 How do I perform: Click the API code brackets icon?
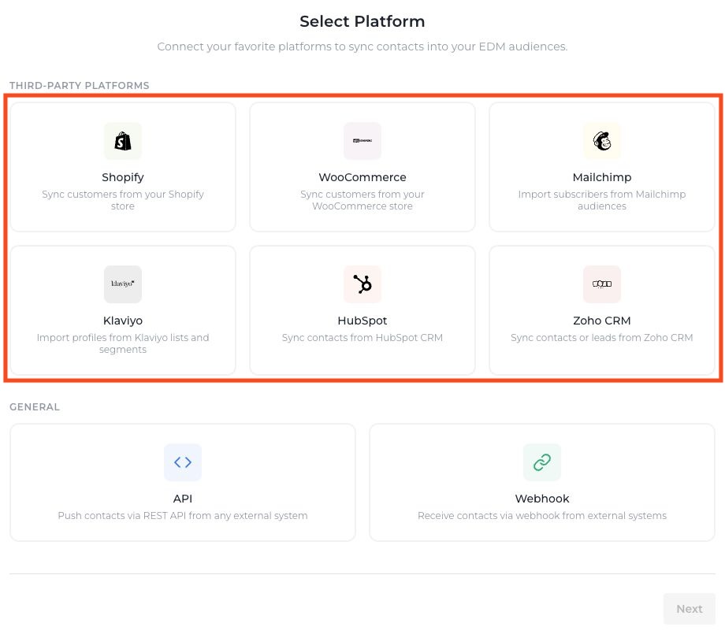tap(183, 462)
